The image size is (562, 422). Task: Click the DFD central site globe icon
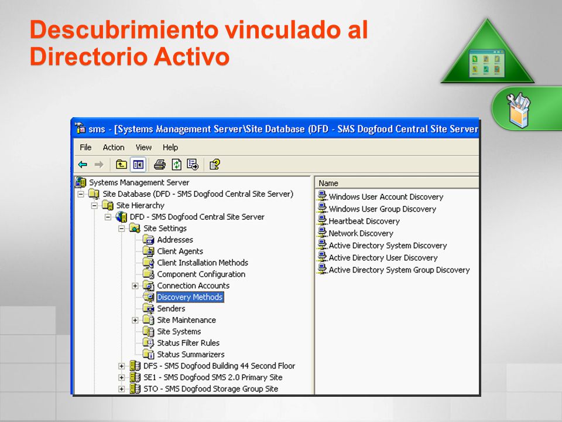tap(122, 217)
